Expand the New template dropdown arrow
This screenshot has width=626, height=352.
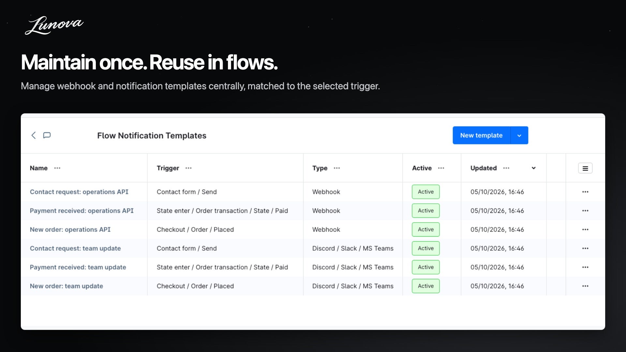(x=519, y=135)
